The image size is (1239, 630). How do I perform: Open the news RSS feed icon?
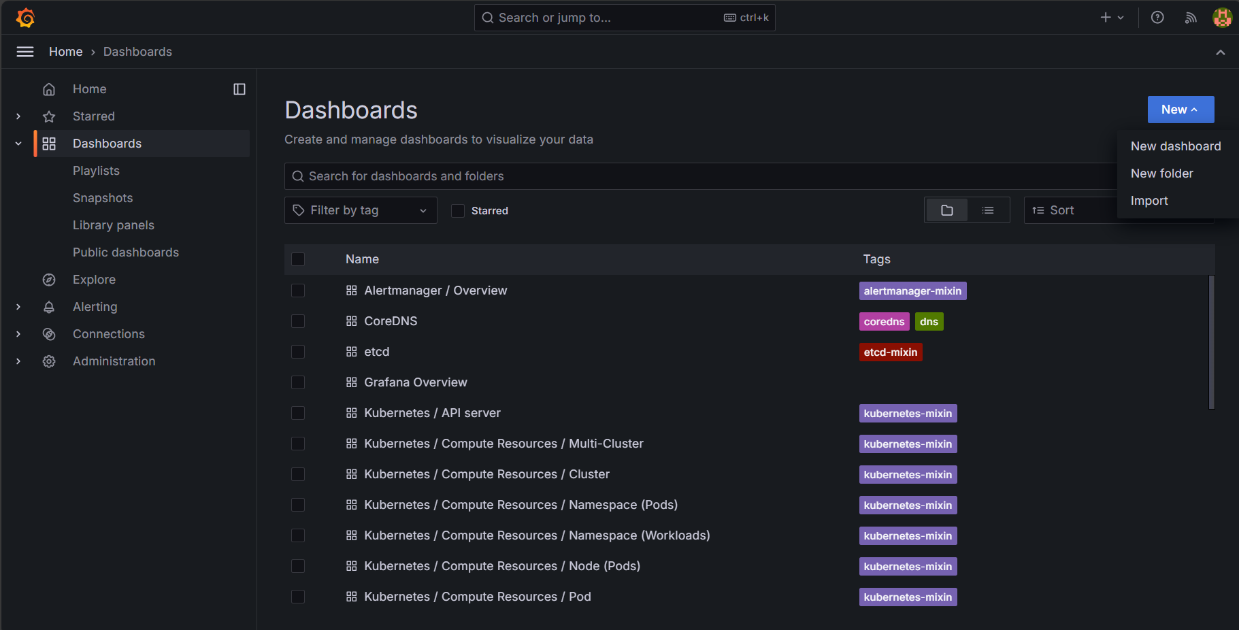pos(1191,18)
